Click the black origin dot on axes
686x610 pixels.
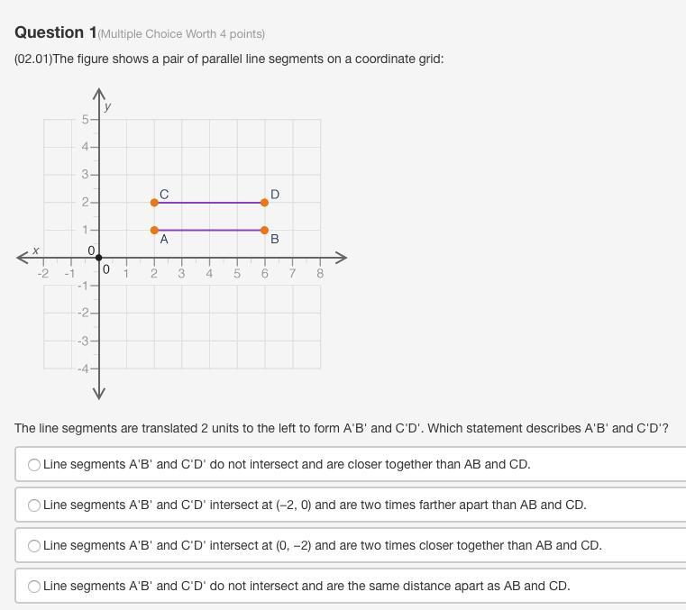coord(99,258)
